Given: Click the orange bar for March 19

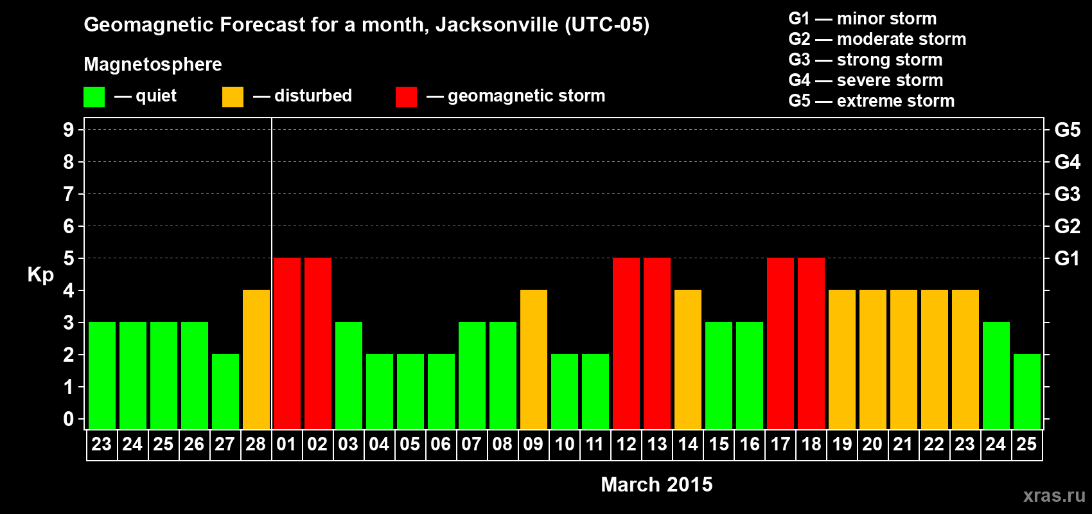Looking at the screenshot, I should click(x=842, y=359).
